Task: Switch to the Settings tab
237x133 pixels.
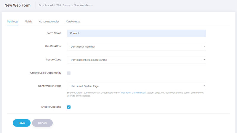Action: 12,21
